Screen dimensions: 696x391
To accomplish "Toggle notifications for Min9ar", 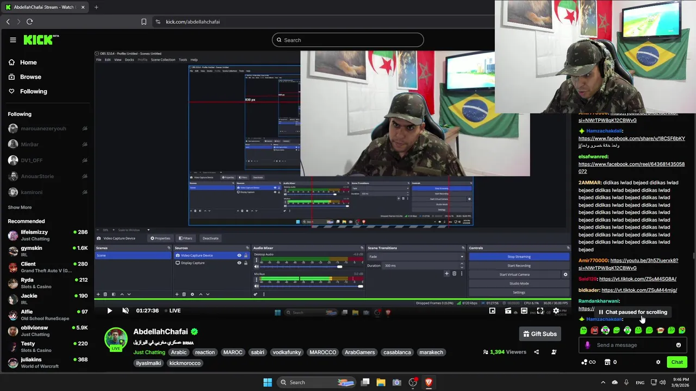I will pyautogui.click(x=85, y=144).
